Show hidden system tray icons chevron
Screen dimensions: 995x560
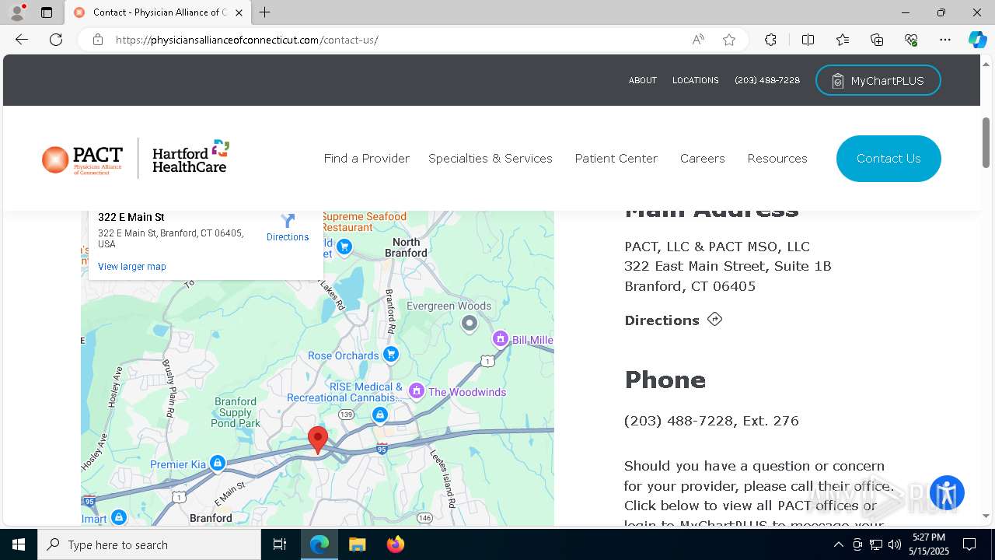click(x=838, y=544)
